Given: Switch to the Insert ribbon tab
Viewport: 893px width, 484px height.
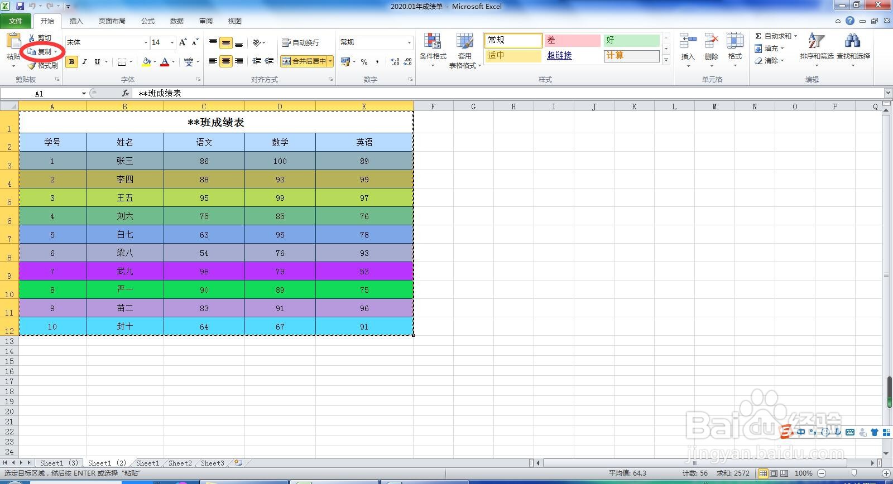Looking at the screenshot, I should tap(76, 21).
